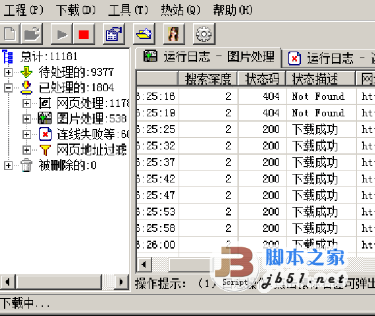Click the log row timed 6:25:47
Image resolution: width=375 pixels, height=316 pixels.
[256, 195]
